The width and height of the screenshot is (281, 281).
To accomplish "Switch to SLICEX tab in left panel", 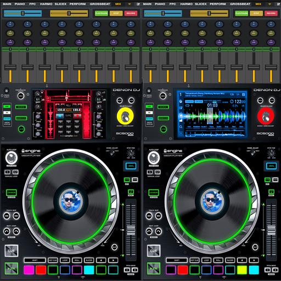I will point(60,4).
